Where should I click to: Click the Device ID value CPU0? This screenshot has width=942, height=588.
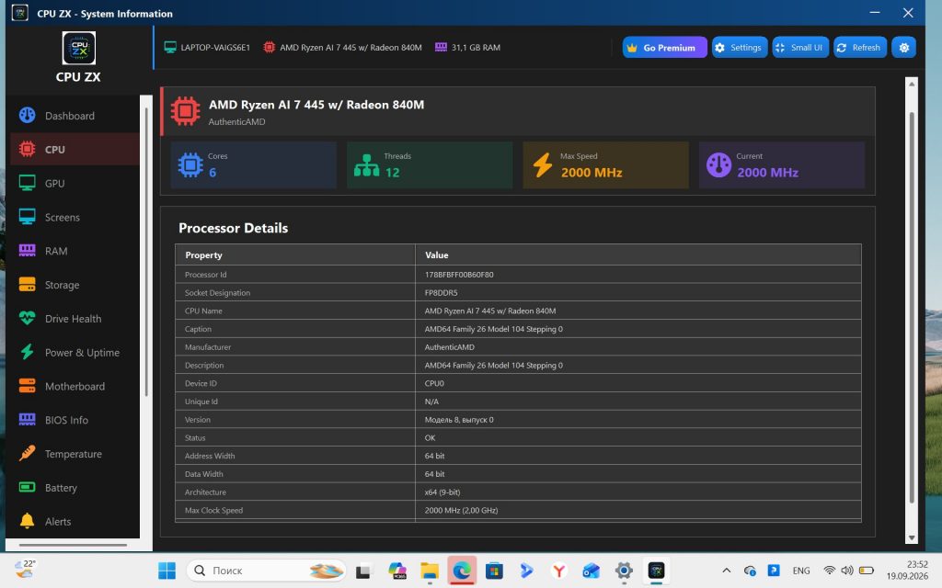tap(434, 383)
